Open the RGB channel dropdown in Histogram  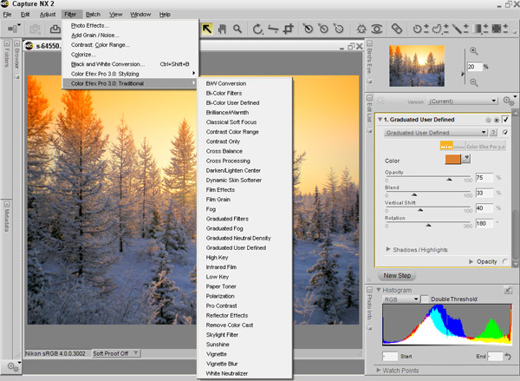coord(400,299)
